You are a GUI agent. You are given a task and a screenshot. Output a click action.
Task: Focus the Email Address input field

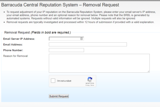click(x=88, y=44)
